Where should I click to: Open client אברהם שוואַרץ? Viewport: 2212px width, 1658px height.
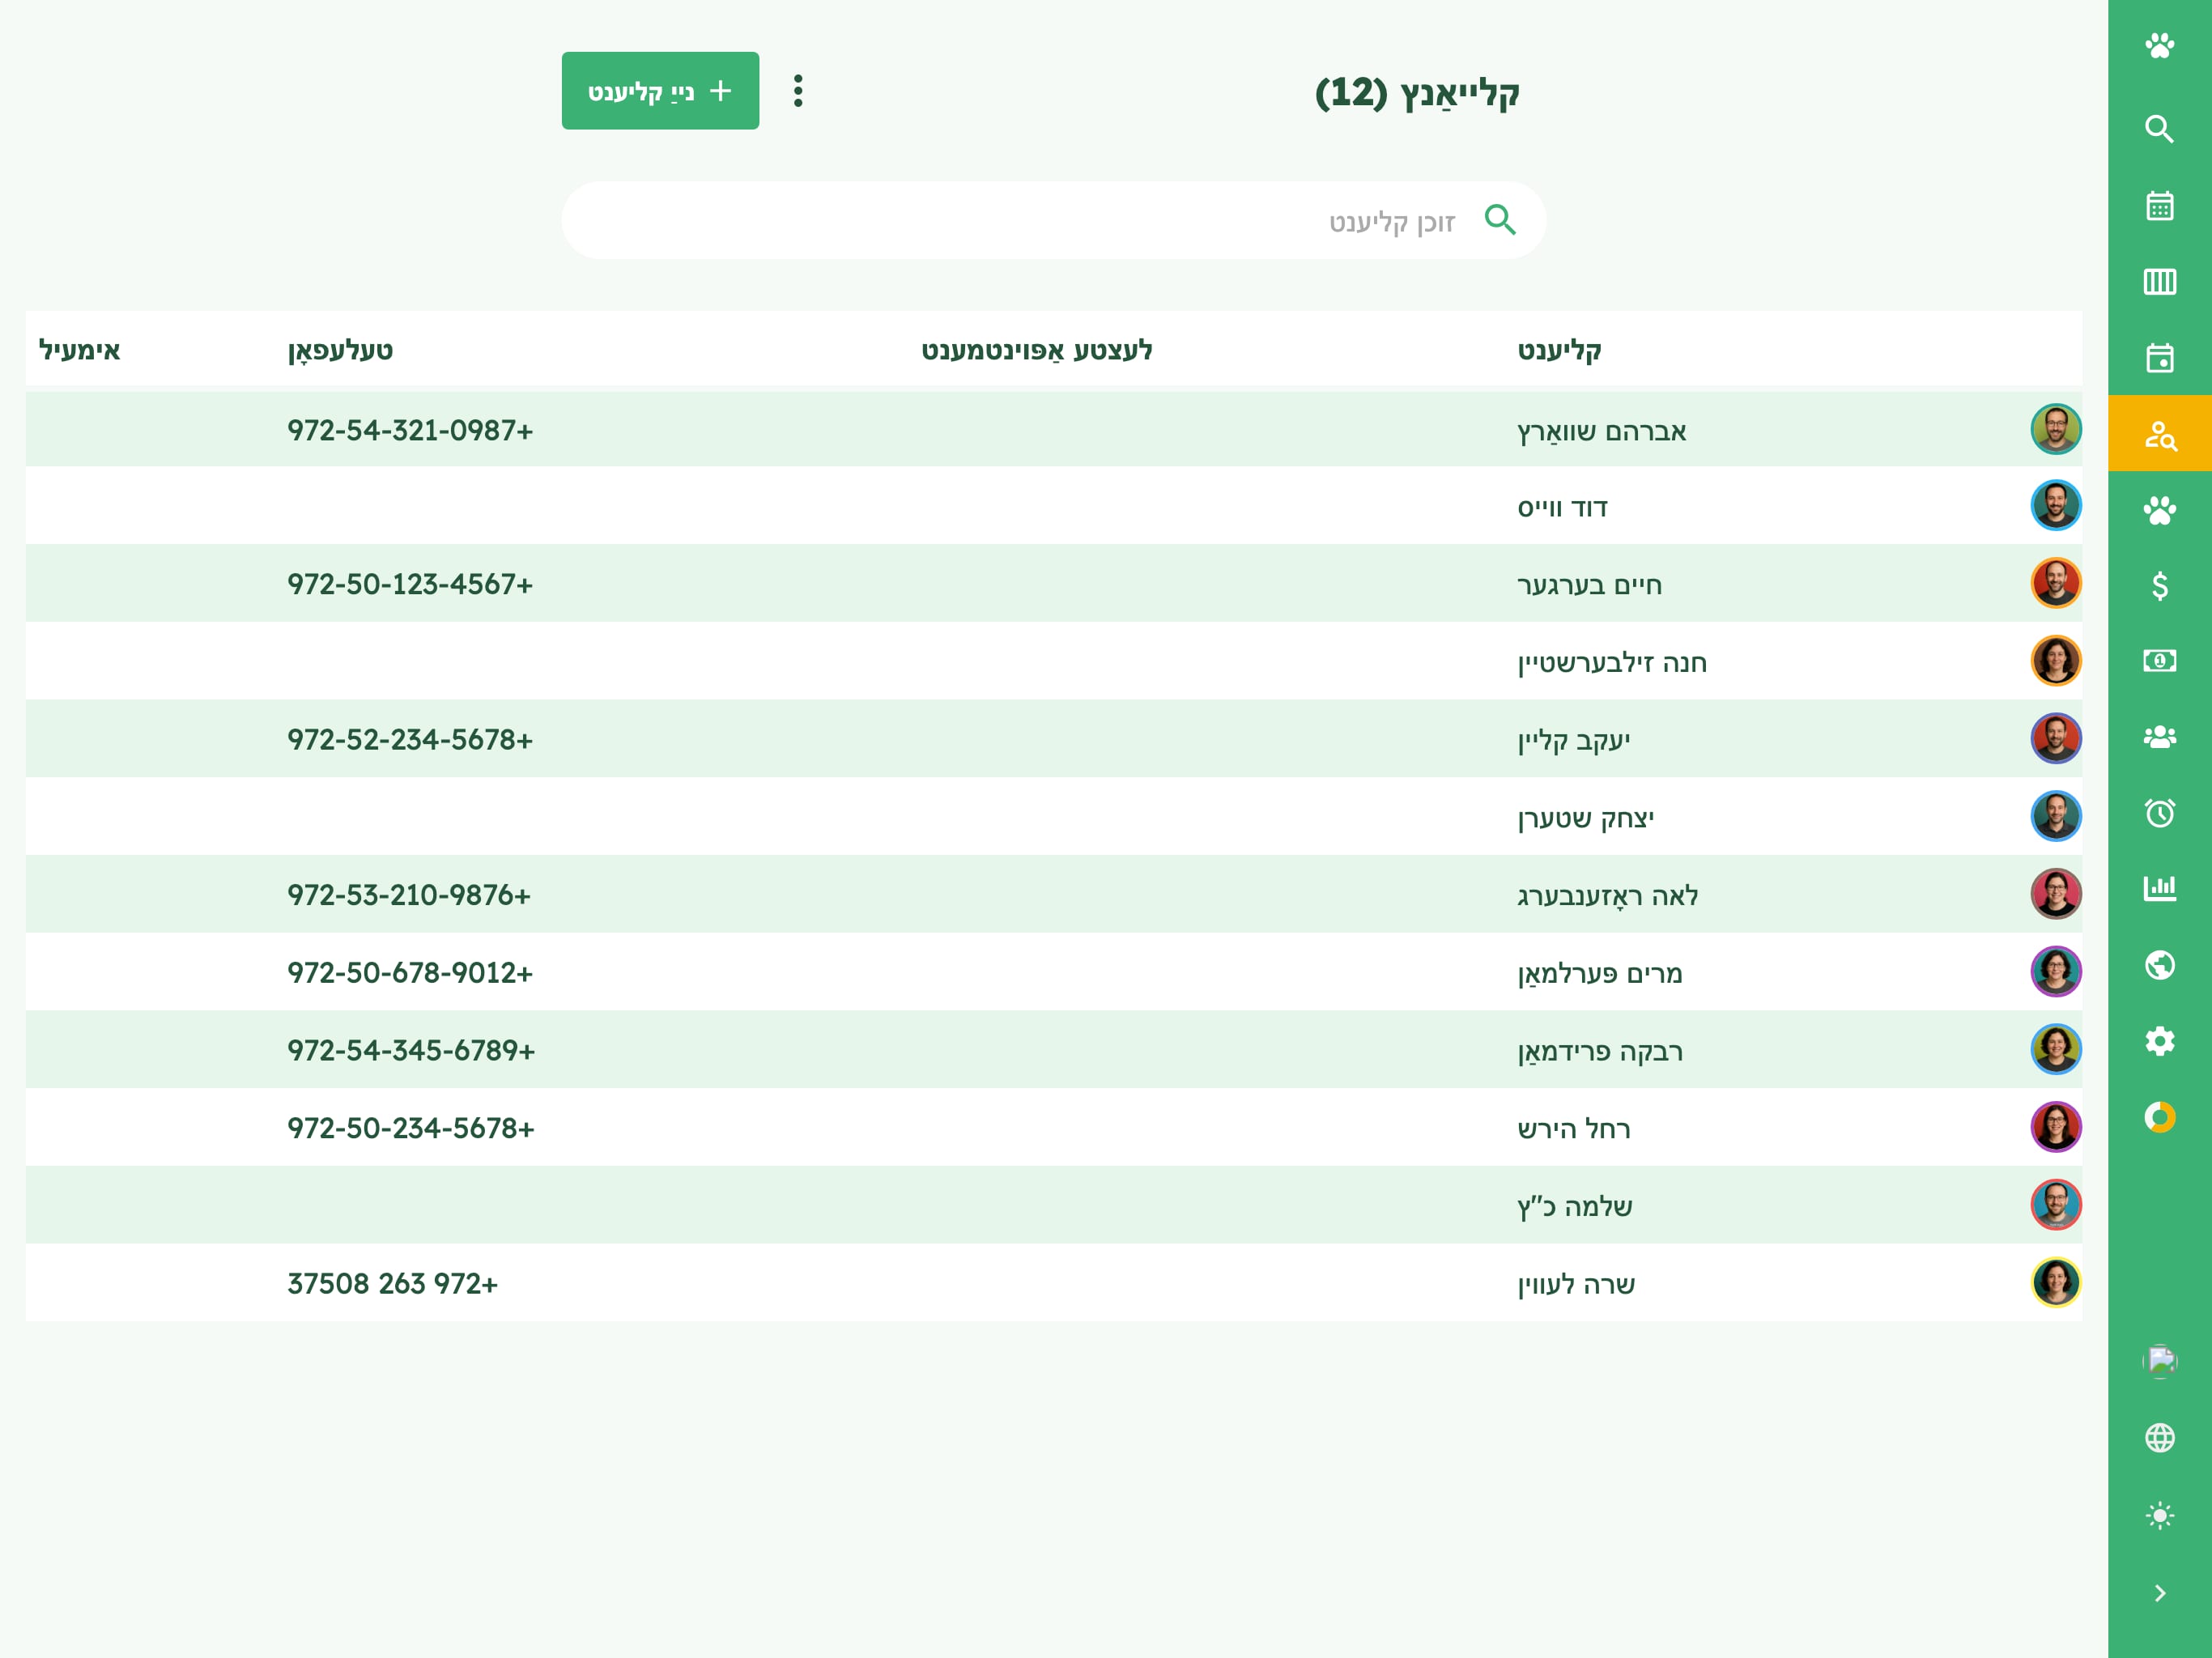pos(1602,431)
